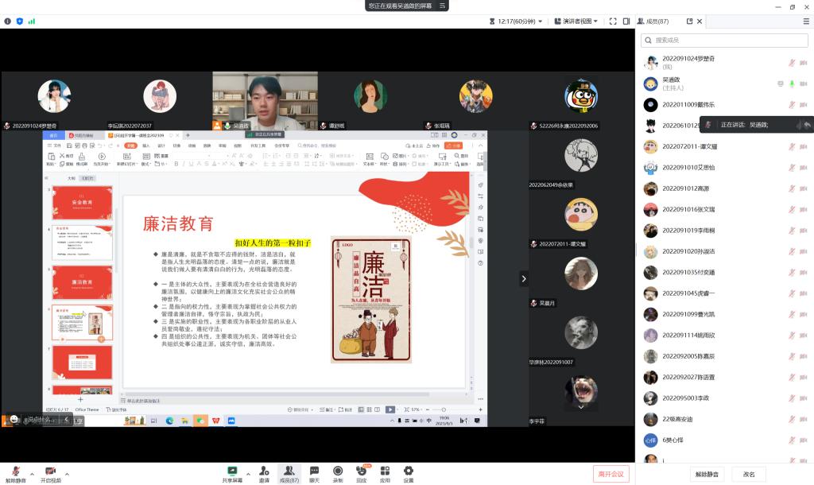This screenshot has width=814, height=485.
Task: Toggle the 开启视频 camera button
Action: click(51, 472)
